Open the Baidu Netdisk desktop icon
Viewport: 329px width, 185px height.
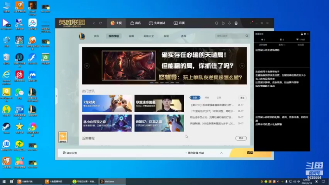32,24
